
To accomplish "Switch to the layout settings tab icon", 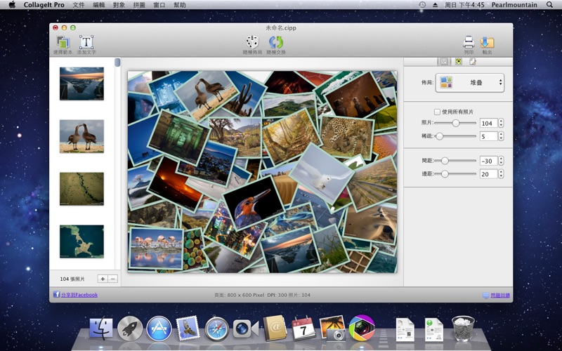I will [444, 62].
